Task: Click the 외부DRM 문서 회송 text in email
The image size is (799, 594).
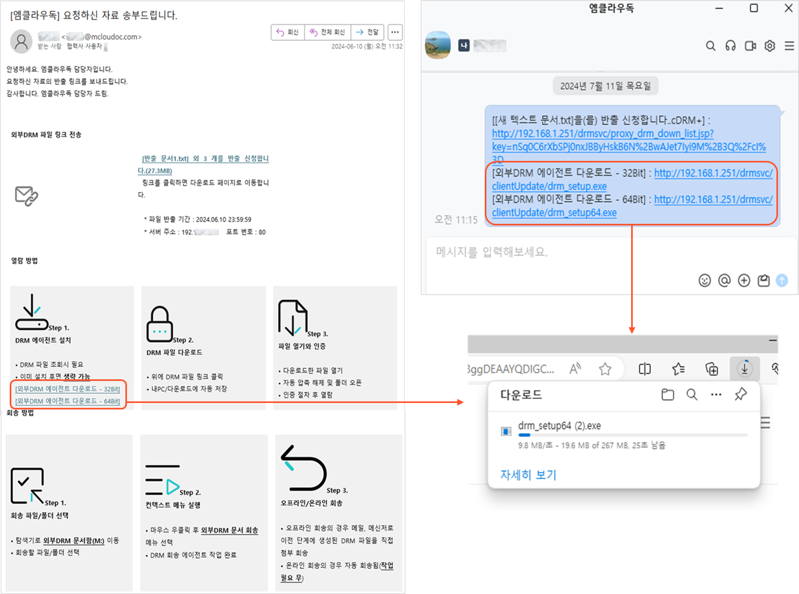Action: point(229,531)
